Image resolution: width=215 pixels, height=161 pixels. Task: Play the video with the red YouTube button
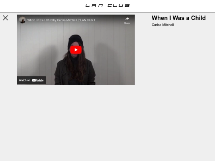click(x=76, y=50)
